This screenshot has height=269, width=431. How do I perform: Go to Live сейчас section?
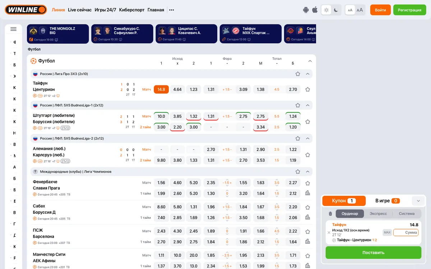[x=80, y=10]
